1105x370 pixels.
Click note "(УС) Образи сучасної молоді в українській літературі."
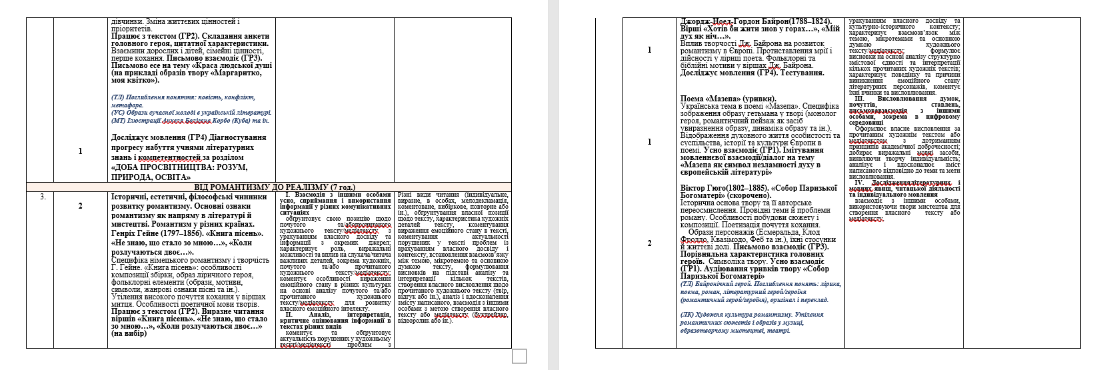(191, 113)
